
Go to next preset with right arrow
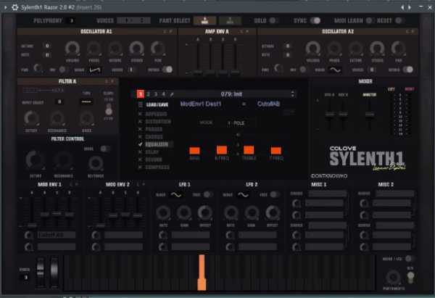click(x=410, y=7)
